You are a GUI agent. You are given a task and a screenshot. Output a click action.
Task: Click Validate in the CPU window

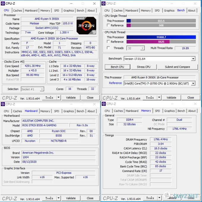click(71, 98)
